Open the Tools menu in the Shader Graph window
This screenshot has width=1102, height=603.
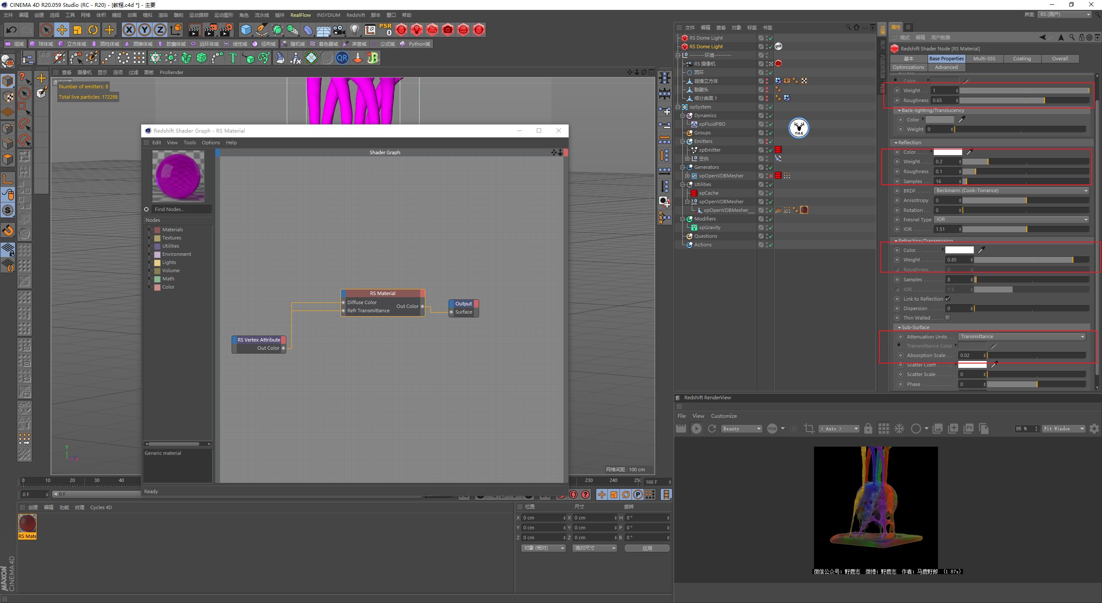(189, 142)
